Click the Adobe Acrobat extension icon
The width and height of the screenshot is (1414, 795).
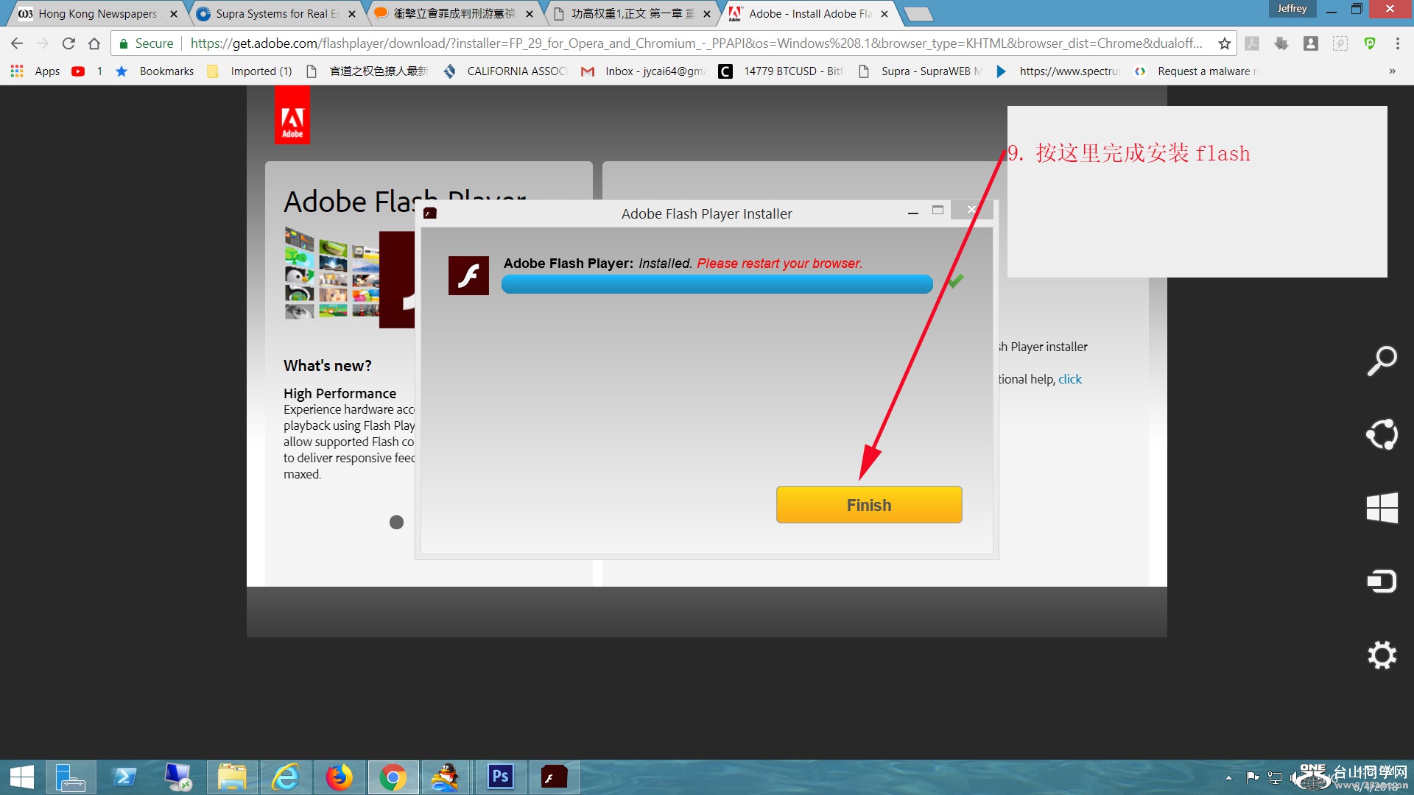(x=1252, y=43)
